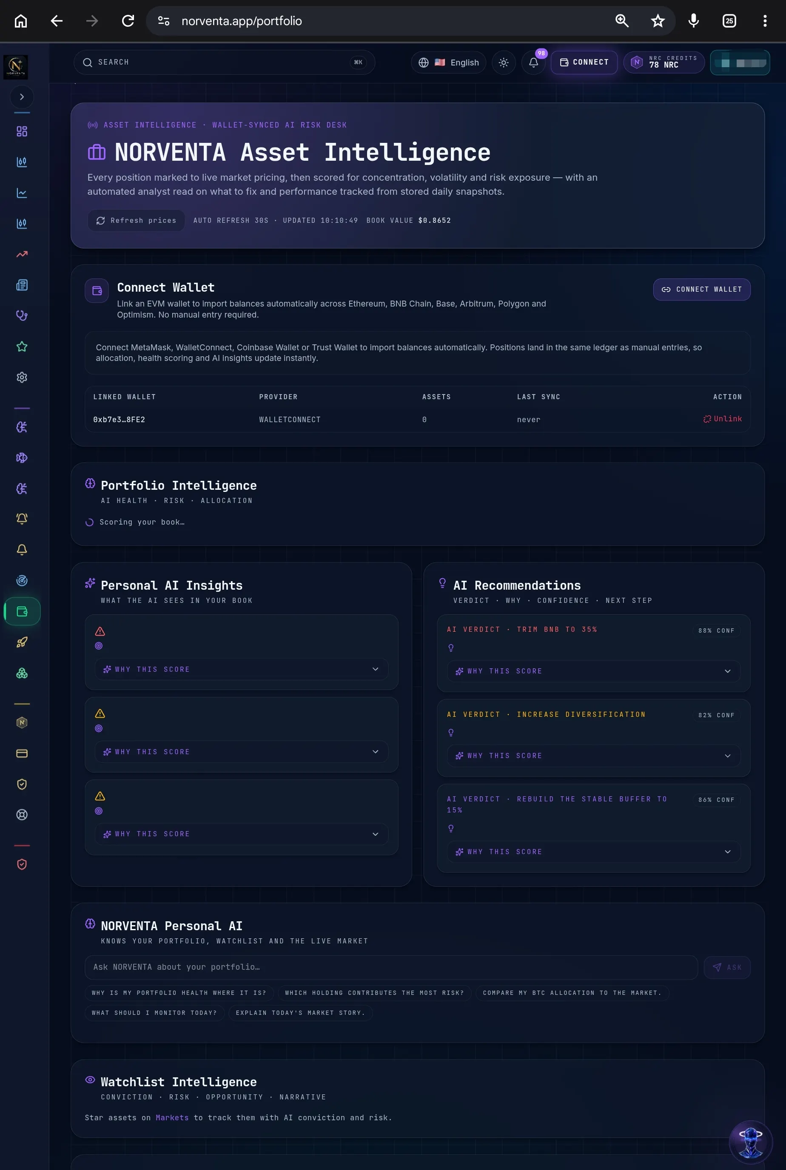Click the Connect button in the top bar
786x1170 pixels.
click(x=584, y=62)
